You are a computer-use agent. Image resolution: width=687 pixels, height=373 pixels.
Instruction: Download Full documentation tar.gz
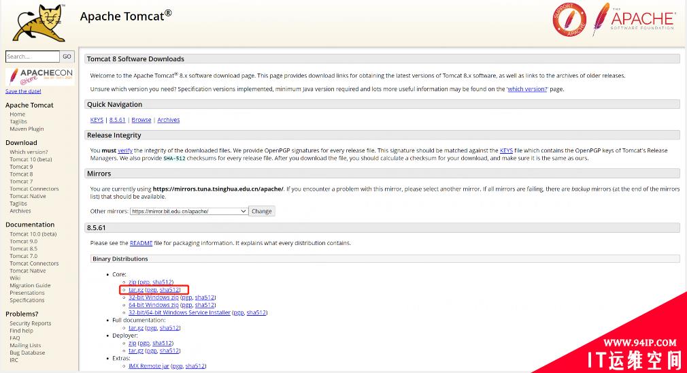tap(136, 327)
